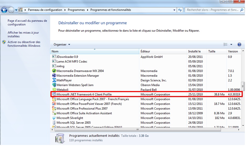Sort by the Éditeur column header

click(163, 51)
